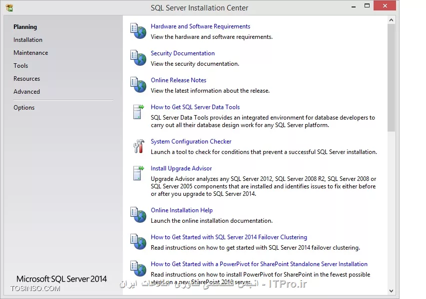Click the globe icon beside Online Release Notes
Viewport: 426px width, 299px height.
coord(138,85)
